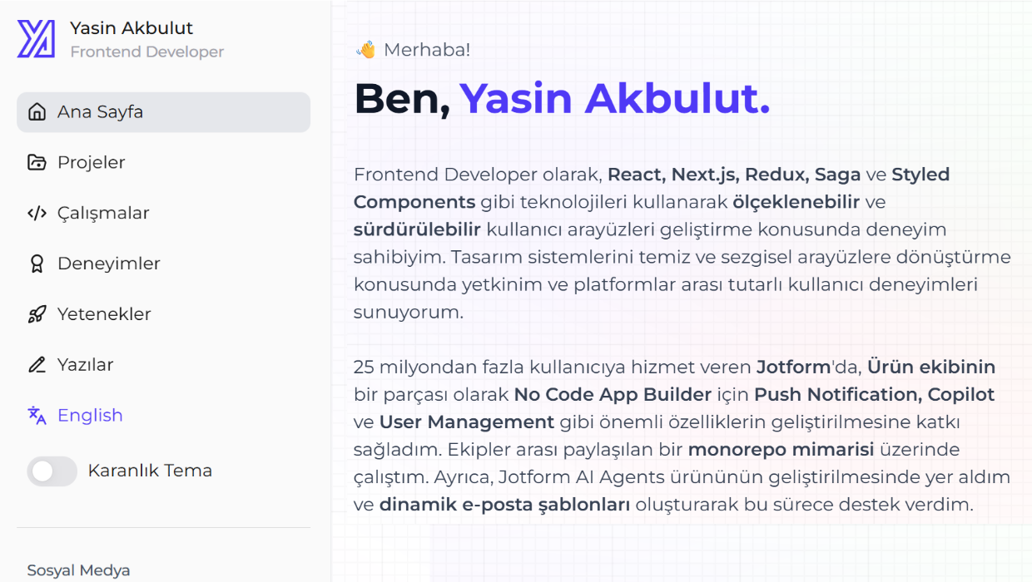Click the Ben, Yasin Akbulut heading
1032x582 pixels.
(x=562, y=98)
